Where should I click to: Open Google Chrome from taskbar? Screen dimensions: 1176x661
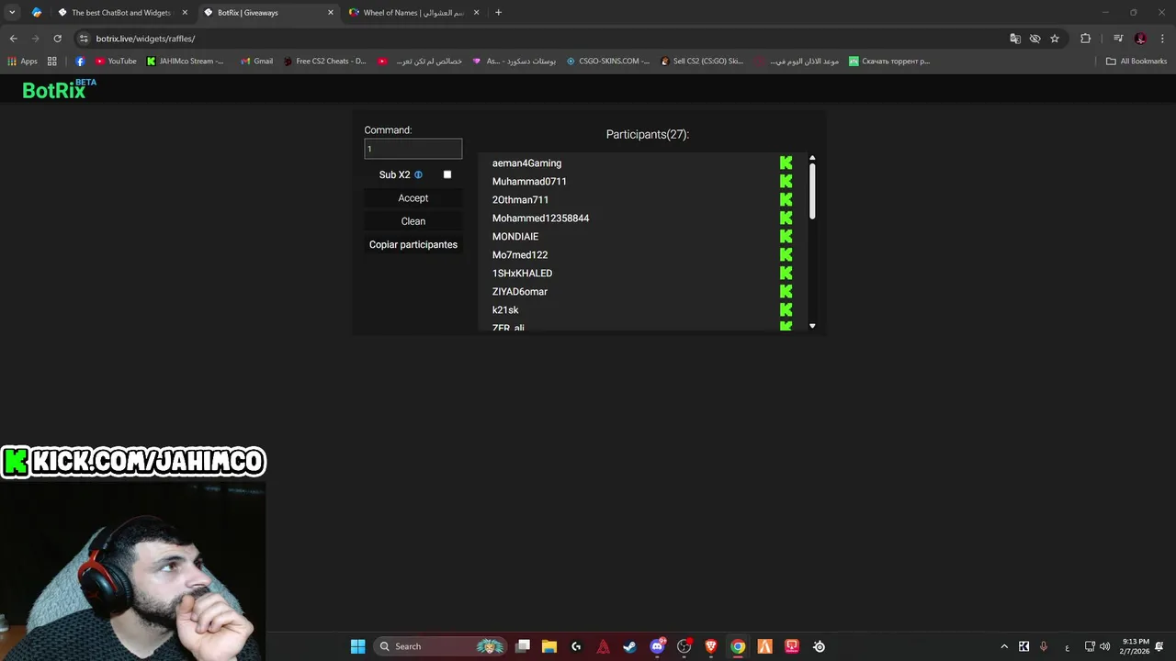[738, 646]
